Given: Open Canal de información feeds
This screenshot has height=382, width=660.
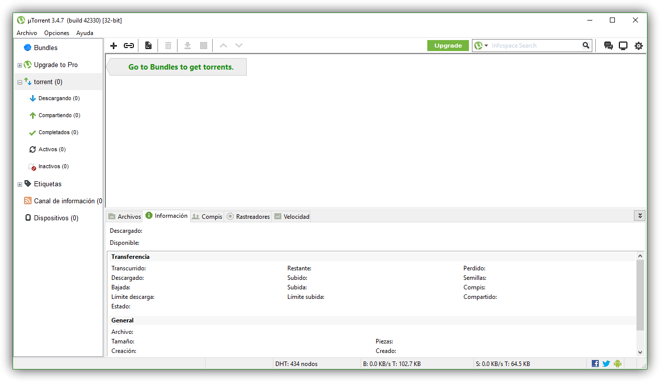Looking at the screenshot, I should pyautogui.click(x=63, y=201).
